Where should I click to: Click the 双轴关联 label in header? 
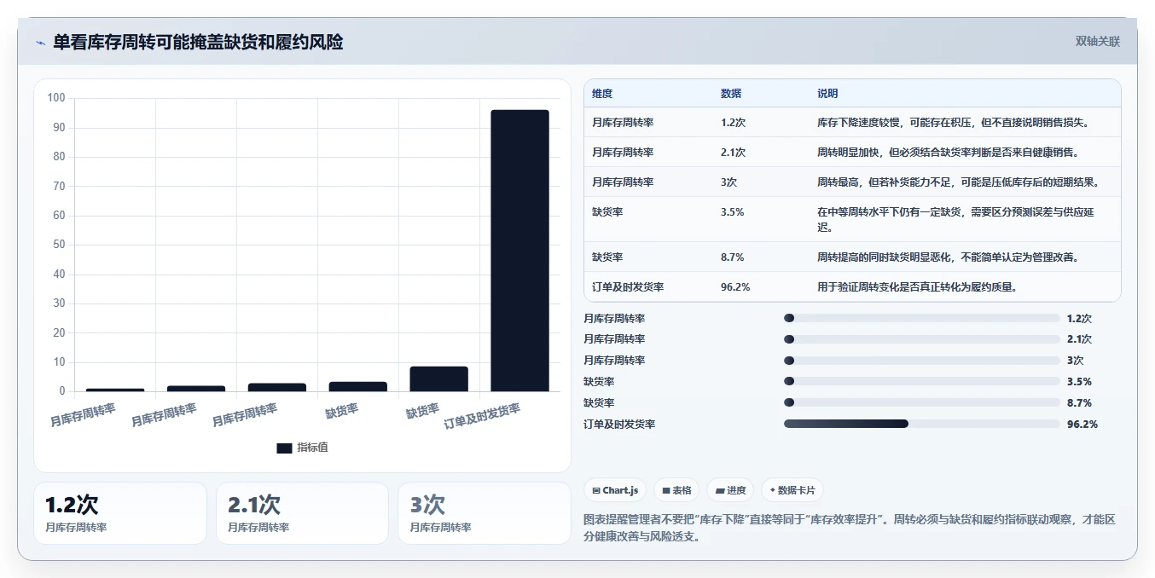pos(1097,41)
